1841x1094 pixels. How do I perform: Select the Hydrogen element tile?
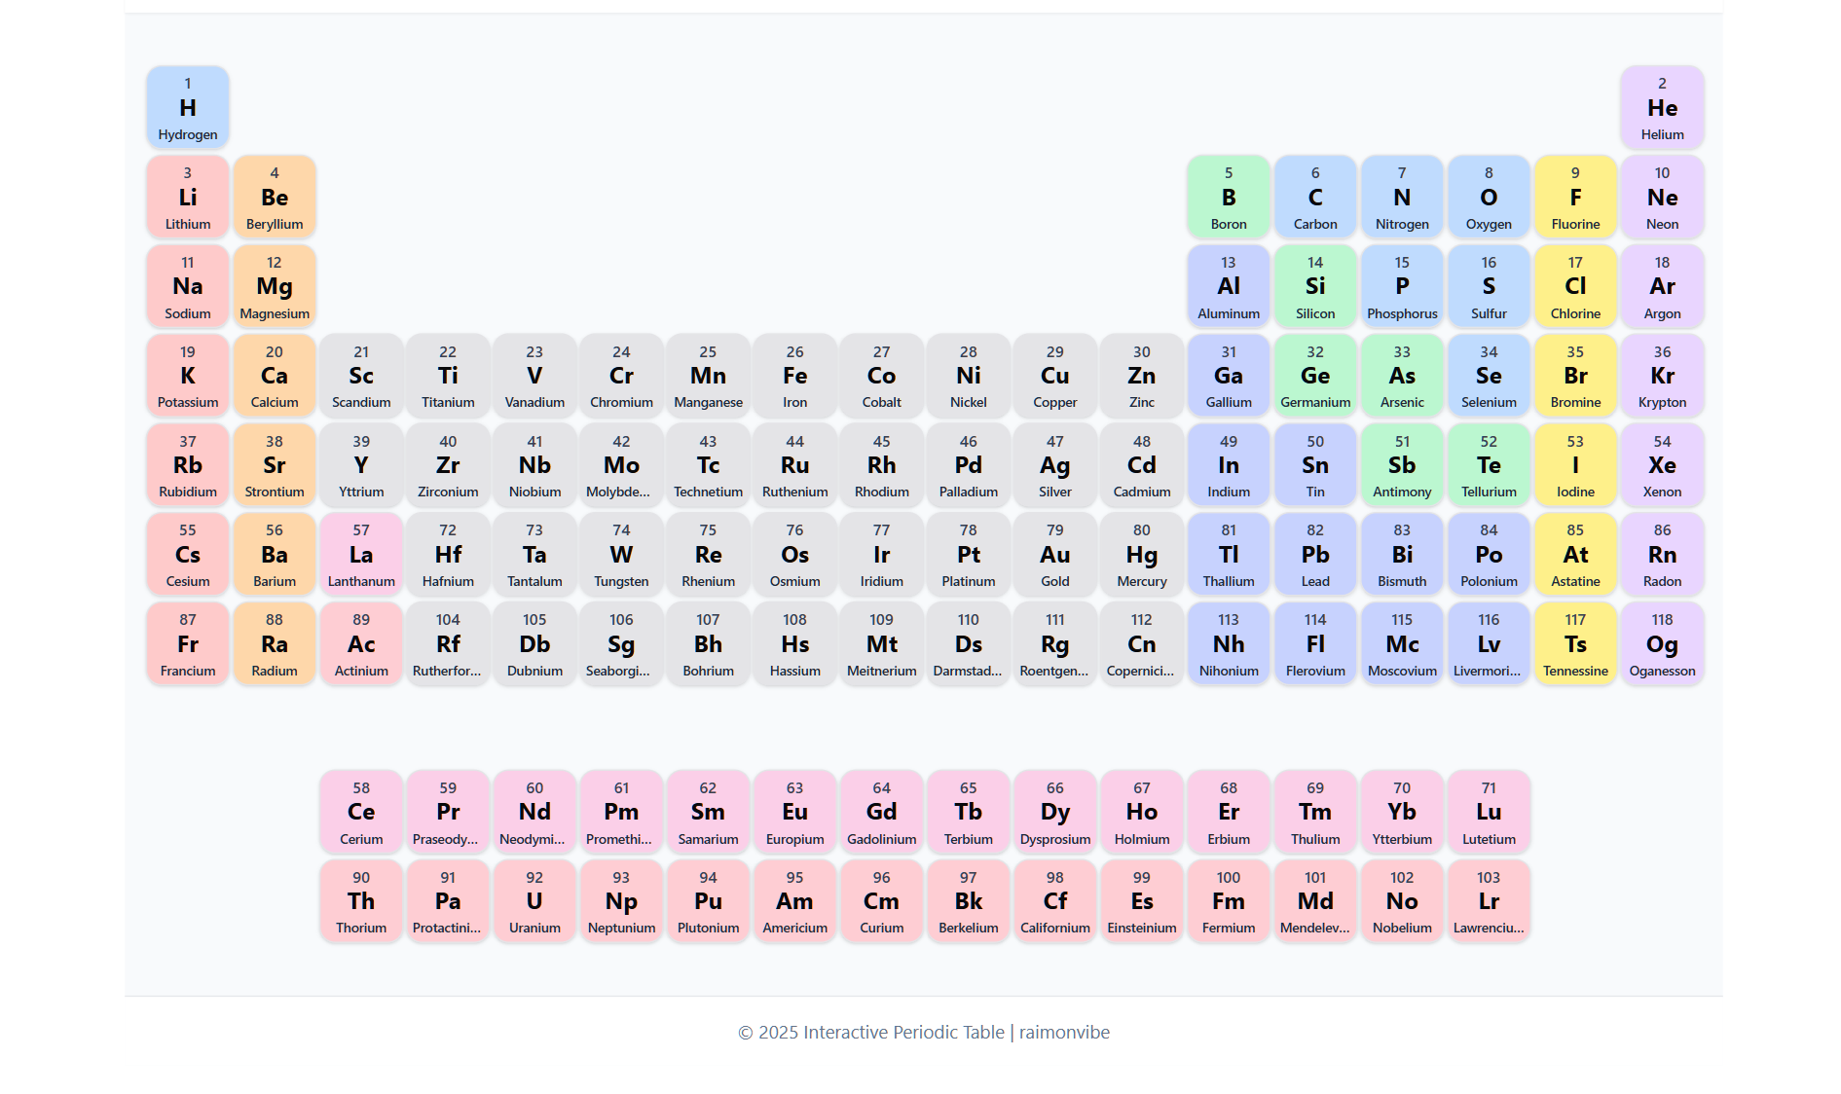187,107
